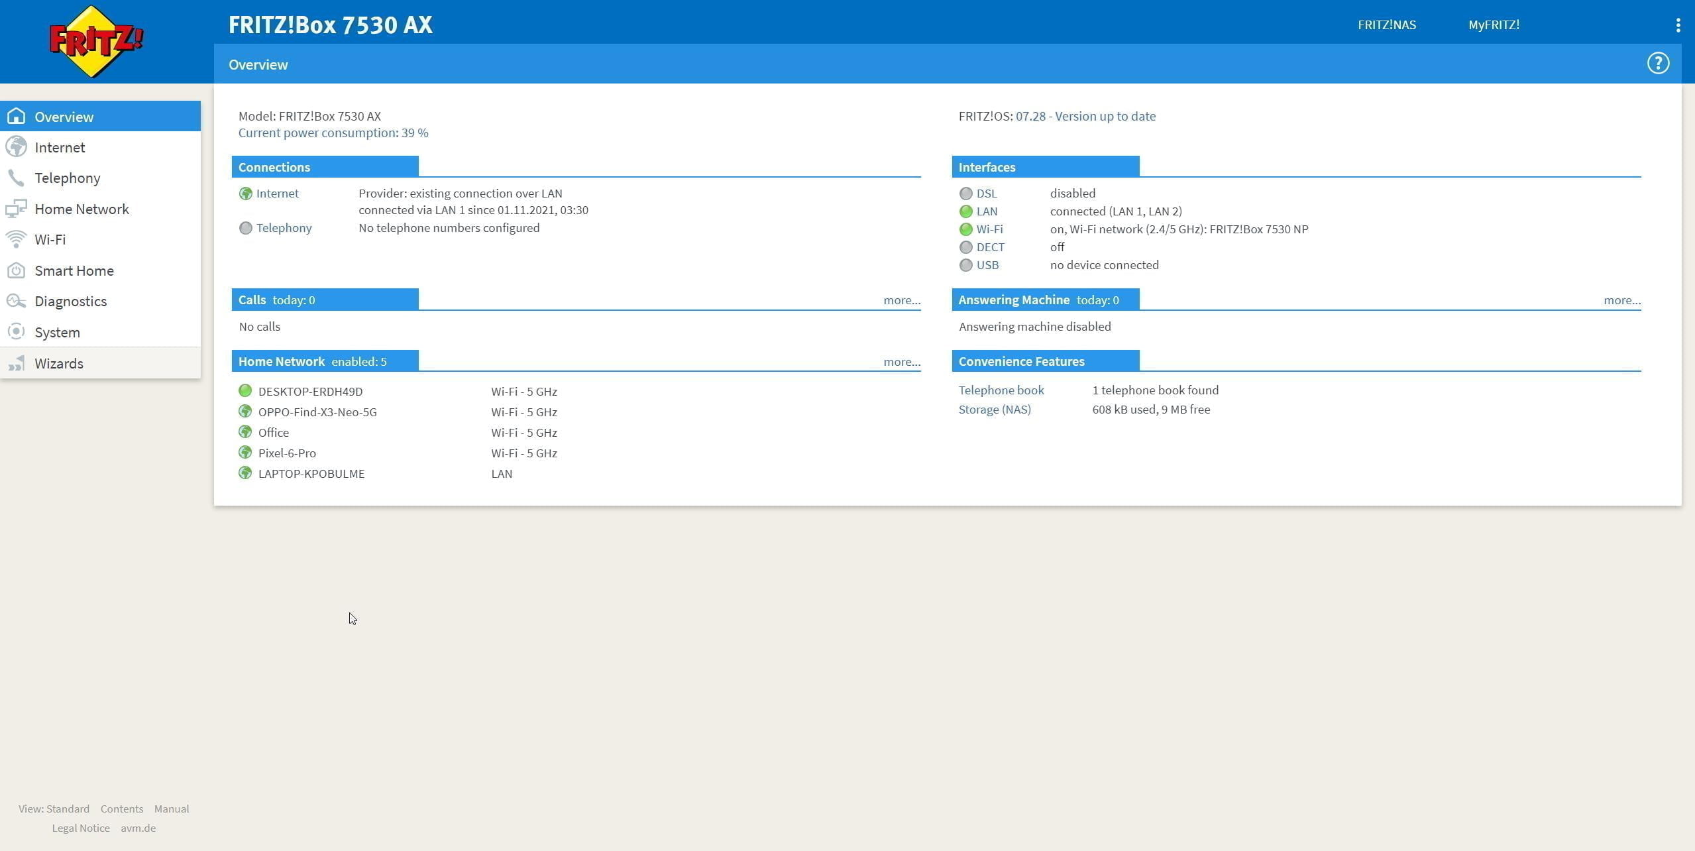Screen dimensions: 1695x851
Task: Click the Wi-Fi green status indicator in Interfaces
Action: [965, 229]
